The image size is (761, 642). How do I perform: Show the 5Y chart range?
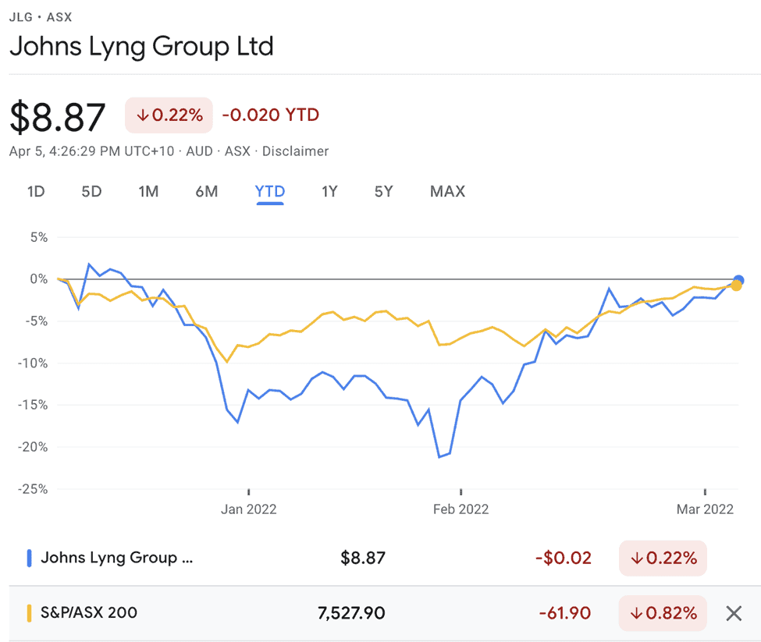click(x=383, y=192)
